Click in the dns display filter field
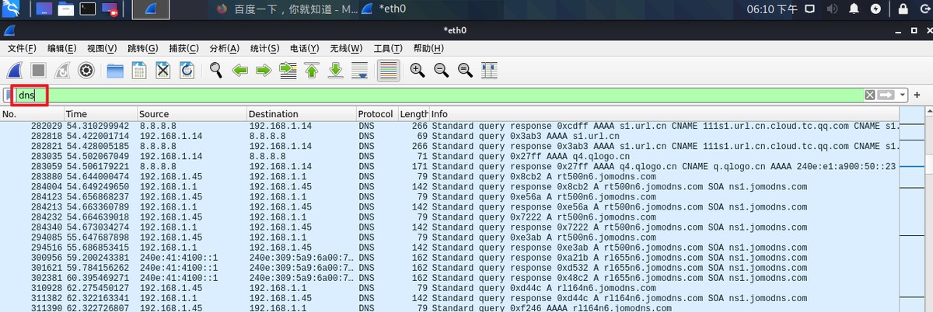Screen dimensions: 933x312 (389, 95)
